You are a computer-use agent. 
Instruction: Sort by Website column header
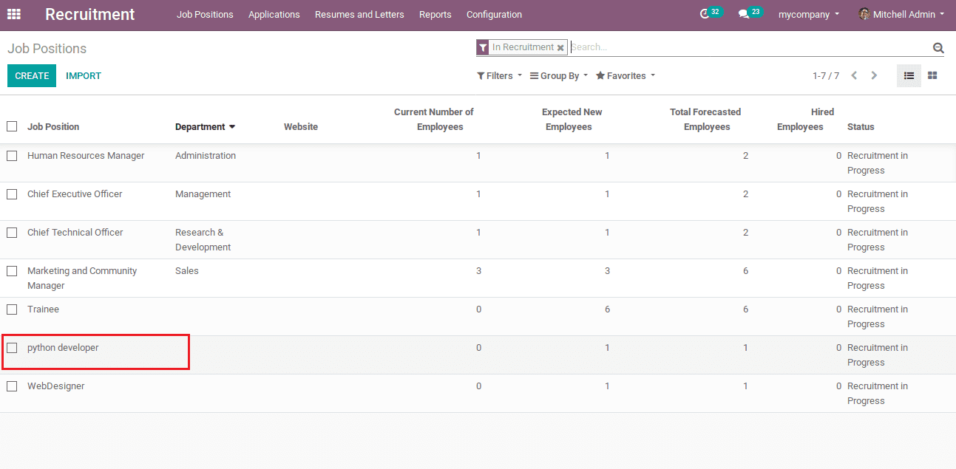tap(301, 127)
